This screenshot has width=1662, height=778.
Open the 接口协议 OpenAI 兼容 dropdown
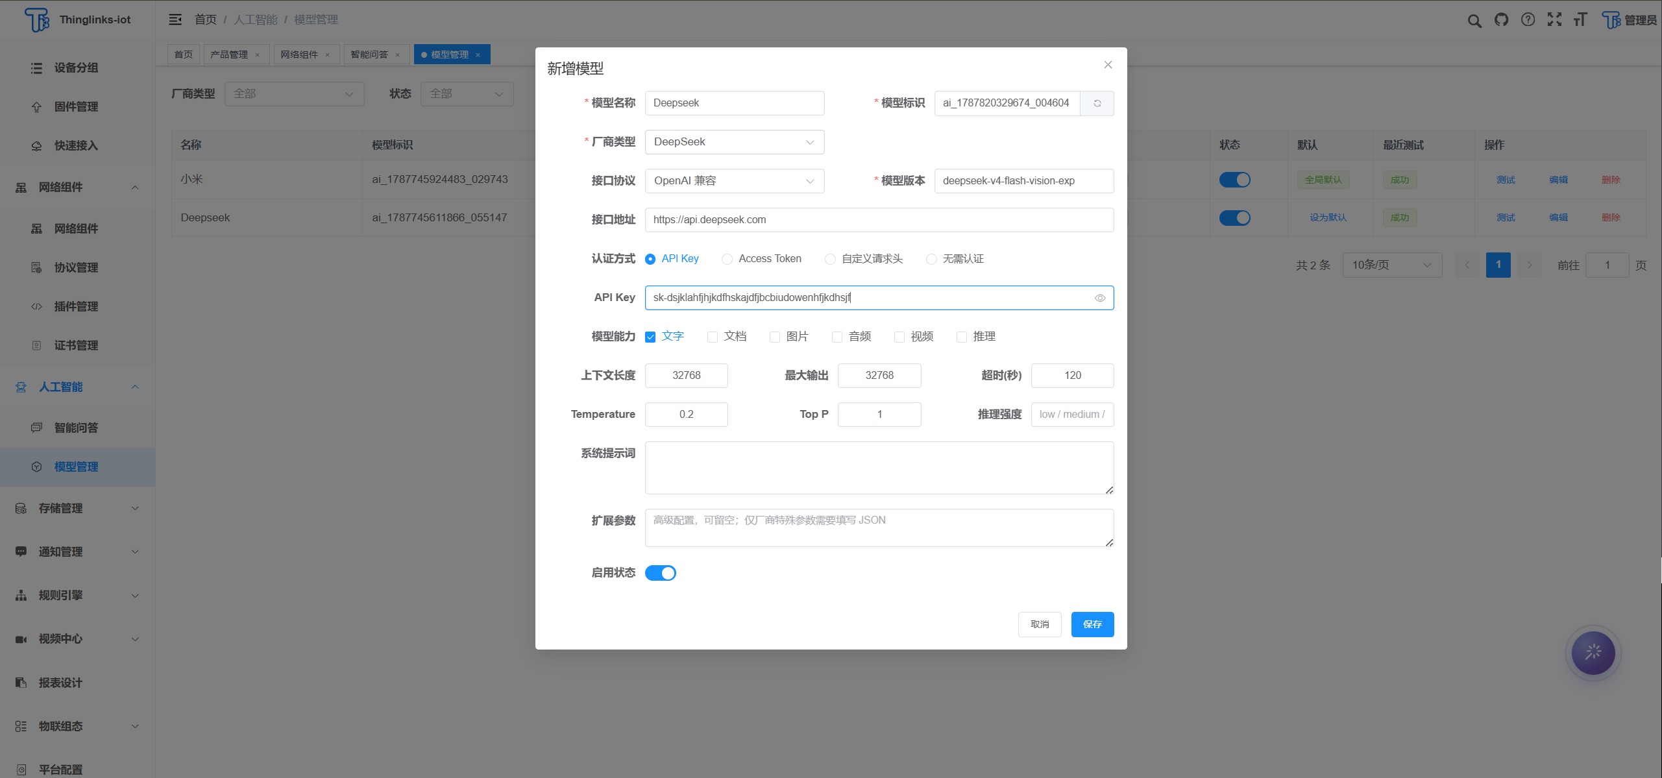[x=735, y=181]
